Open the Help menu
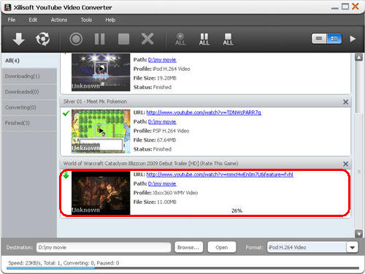 [x=110, y=20]
